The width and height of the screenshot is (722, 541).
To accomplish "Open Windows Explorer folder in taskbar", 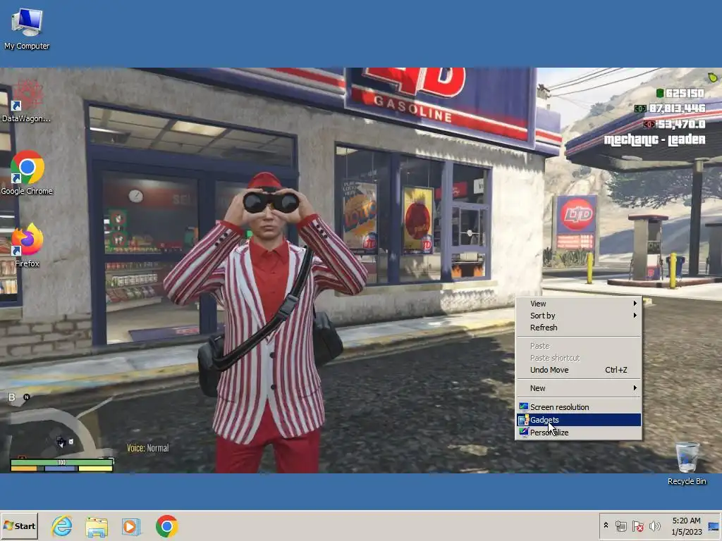I will coord(97,527).
